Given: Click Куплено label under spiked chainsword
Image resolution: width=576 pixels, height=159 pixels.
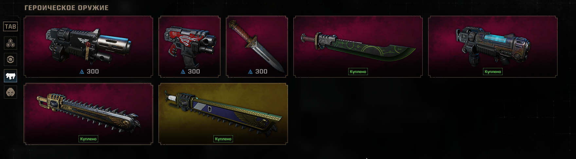Looking at the screenshot, I should tap(88, 139).
